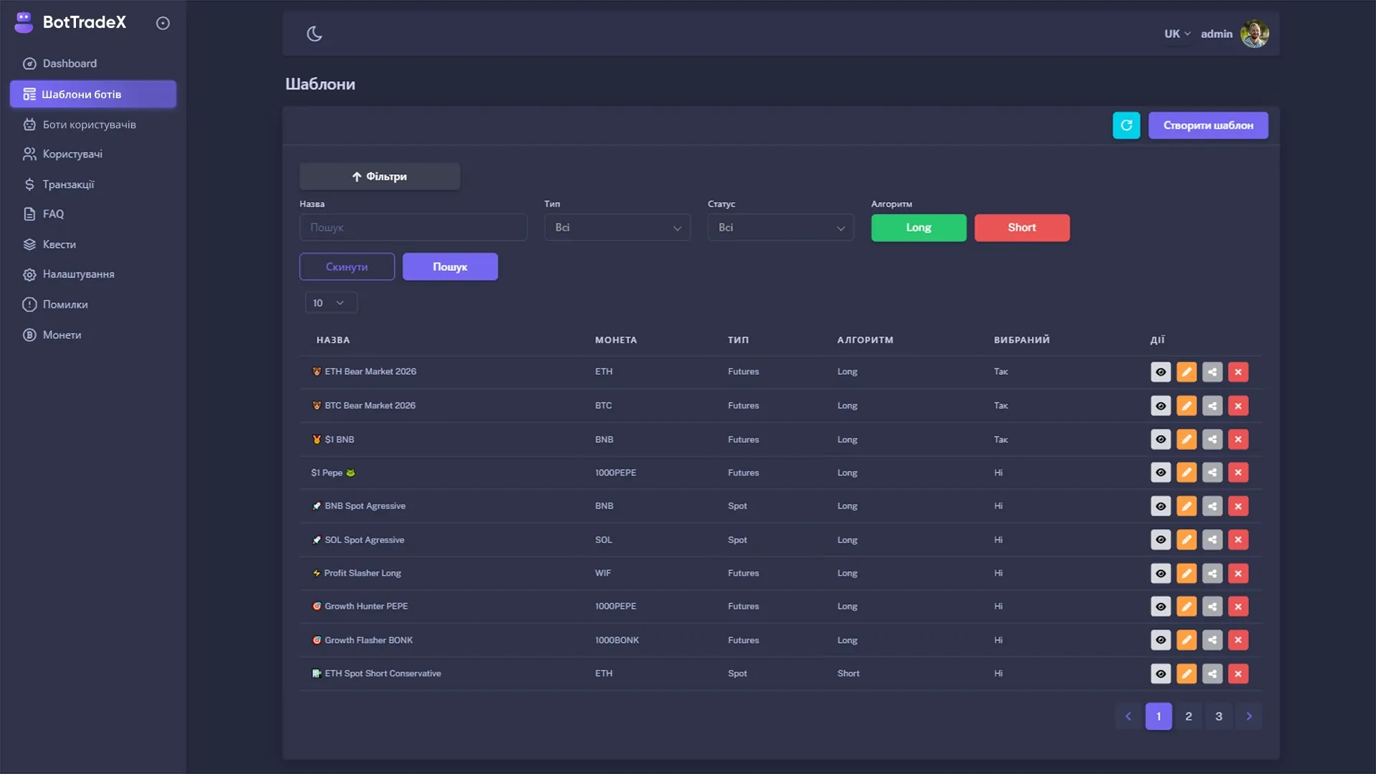Click the refresh templates icon
Viewport: 1376px width, 774px height.
pyautogui.click(x=1127, y=125)
